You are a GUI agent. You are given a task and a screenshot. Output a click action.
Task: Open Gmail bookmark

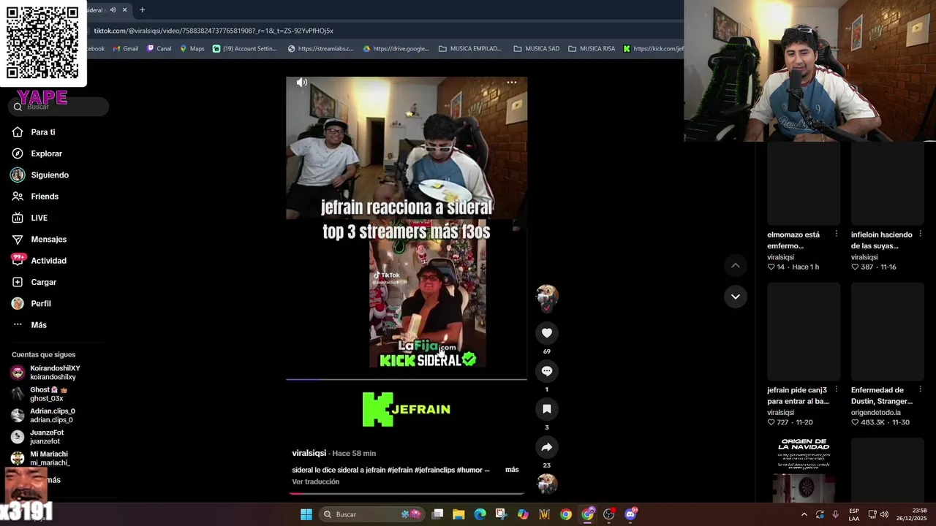point(126,49)
